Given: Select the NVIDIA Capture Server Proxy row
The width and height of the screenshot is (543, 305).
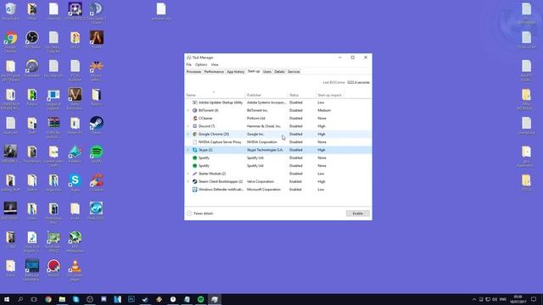Looking at the screenshot, I should click(x=278, y=142).
